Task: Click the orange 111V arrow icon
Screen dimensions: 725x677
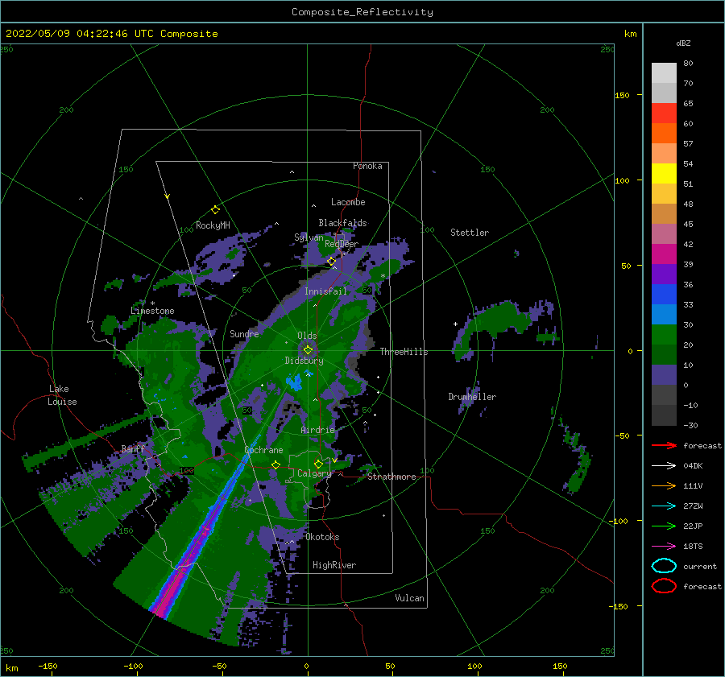Action: 664,485
